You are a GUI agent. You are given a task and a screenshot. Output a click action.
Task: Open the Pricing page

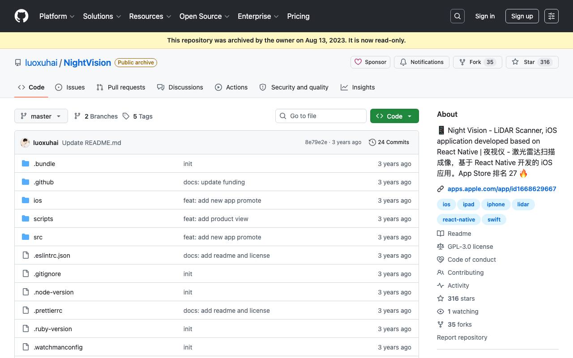click(298, 16)
